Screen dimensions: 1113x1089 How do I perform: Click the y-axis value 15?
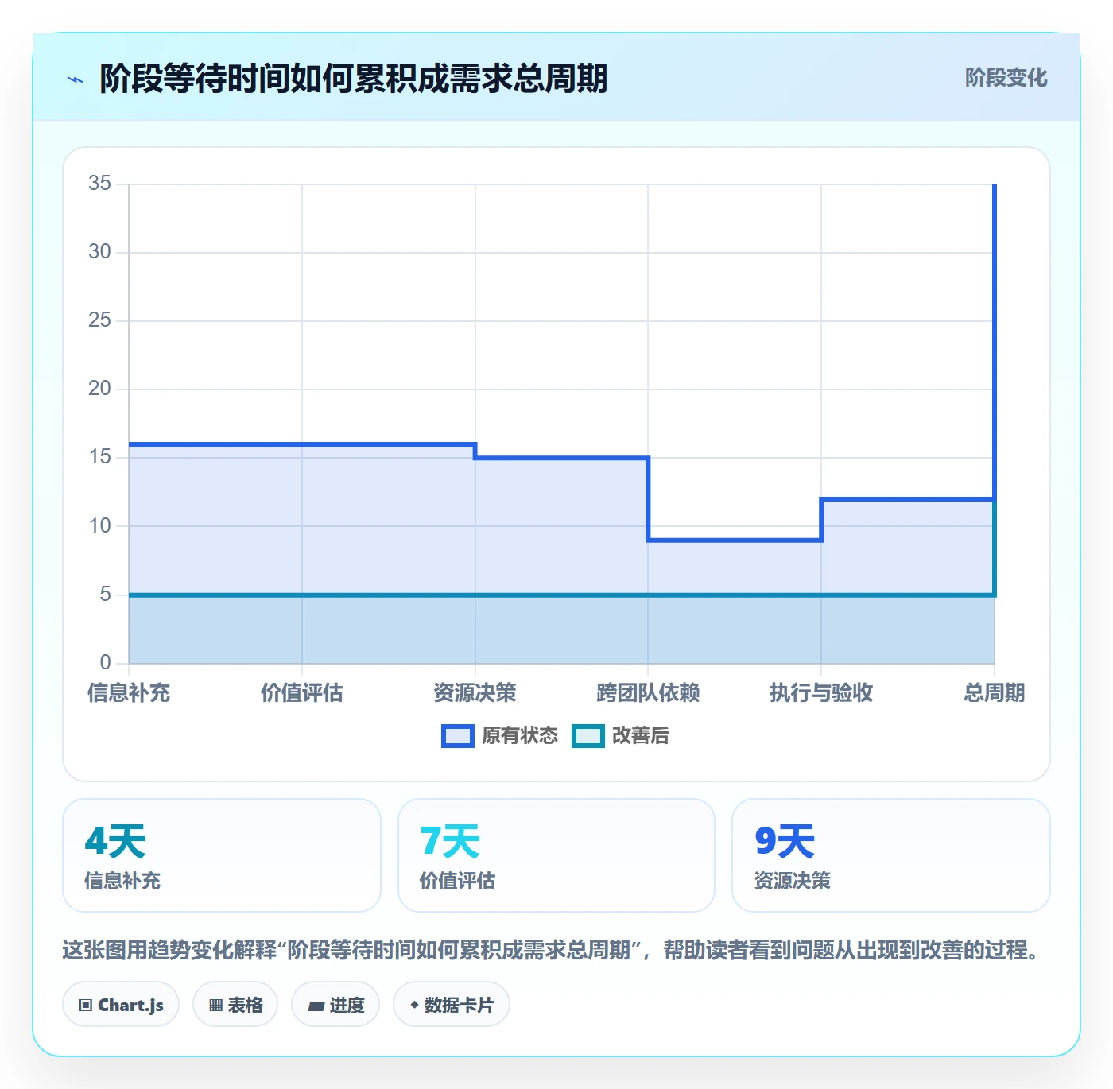pyautogui.click(x=99, y=457)
